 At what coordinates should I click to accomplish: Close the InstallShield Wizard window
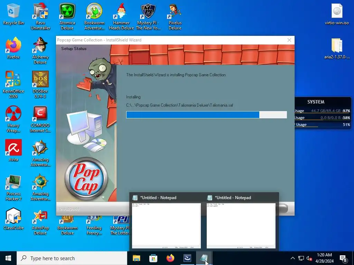tap(289, 40)
